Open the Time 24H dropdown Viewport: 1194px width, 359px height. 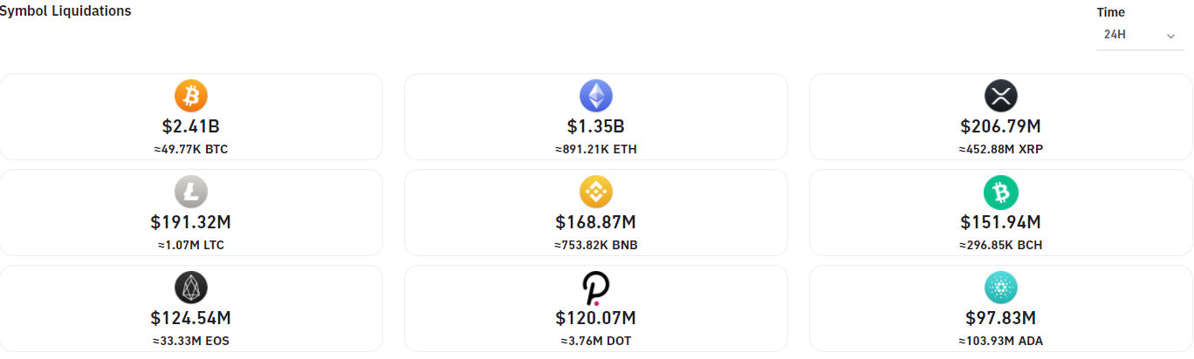(1140, 35)
